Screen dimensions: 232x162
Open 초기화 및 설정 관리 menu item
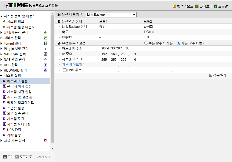point(21,97)
